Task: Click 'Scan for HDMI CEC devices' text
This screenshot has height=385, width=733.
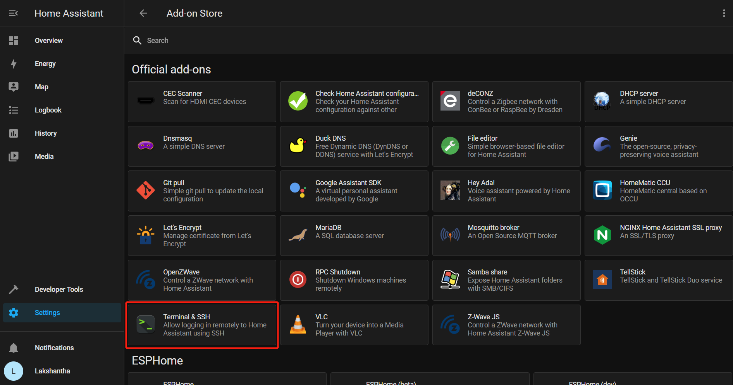Action: coord(205,102)
